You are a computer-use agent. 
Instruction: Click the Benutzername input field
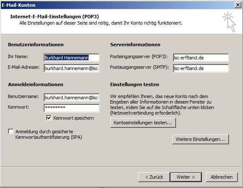(71, 98)
